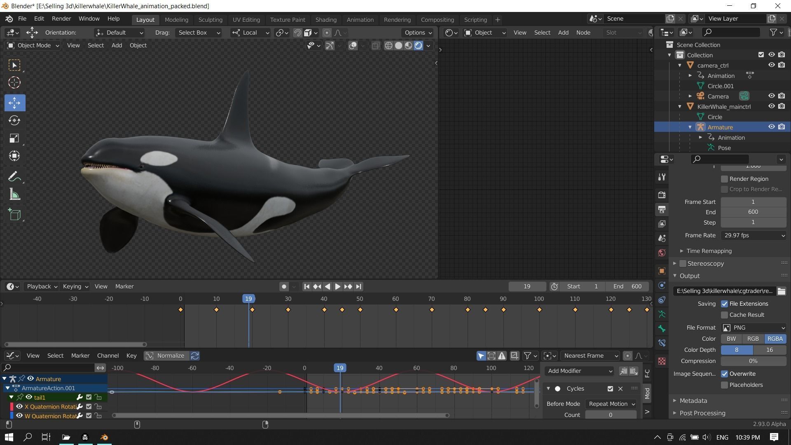Open the timeline Keying menu

(x=75, y=286)
